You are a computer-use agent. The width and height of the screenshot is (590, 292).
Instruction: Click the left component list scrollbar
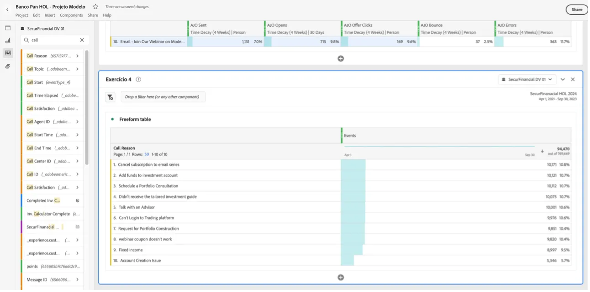[86, 108]
